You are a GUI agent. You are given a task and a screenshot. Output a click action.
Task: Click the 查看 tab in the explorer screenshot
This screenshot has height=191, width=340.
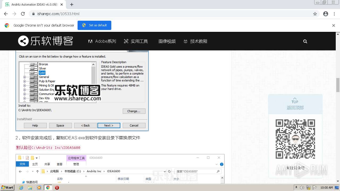(x=59, y=164)
